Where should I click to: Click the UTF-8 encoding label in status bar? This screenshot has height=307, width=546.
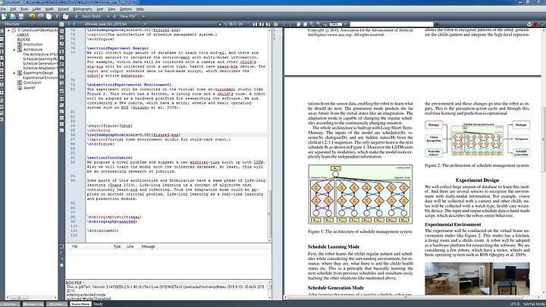(515, 304)
